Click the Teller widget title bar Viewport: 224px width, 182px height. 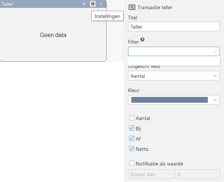pyautogui.click(x=37, y=4)
